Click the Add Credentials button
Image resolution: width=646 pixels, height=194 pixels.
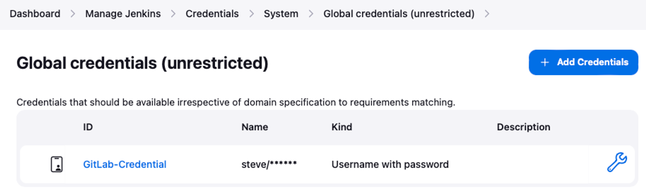(x=583, y=62)
